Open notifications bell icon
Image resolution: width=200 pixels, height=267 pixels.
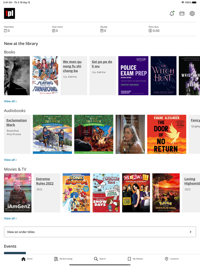pos(172,14)
